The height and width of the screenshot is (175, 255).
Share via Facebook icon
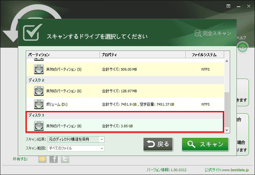pyautogui.click(x=54, y=159)
